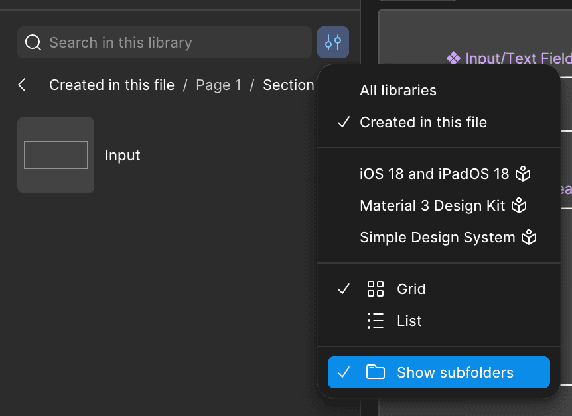Click the library icon next to Material 3 Design Kit
Screen dimensions: 572x416
pyautogui.click(x=518, y=205)
